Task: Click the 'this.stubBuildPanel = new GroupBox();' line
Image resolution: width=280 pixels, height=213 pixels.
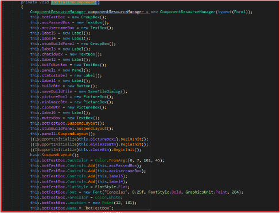Action: pos(73,44)
